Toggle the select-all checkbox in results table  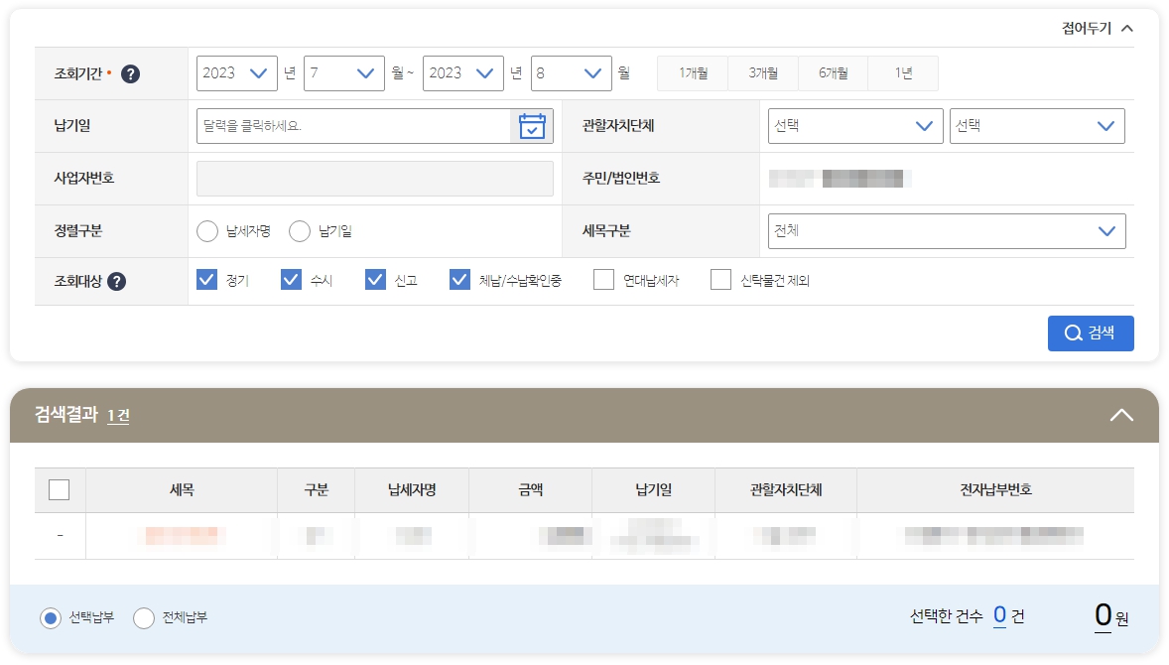click(x=60, y=489)
